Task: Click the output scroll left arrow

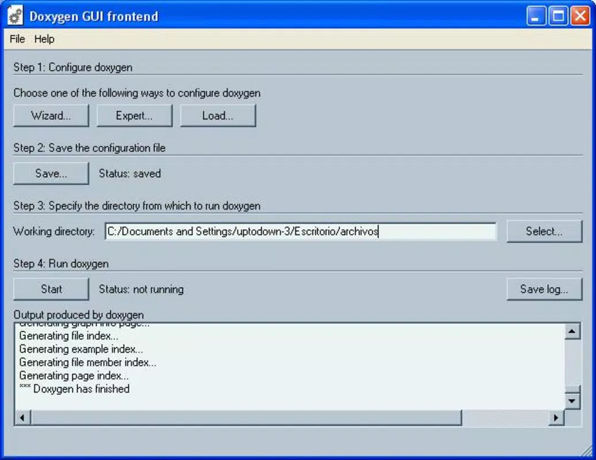Action: [x=22, y=418]
